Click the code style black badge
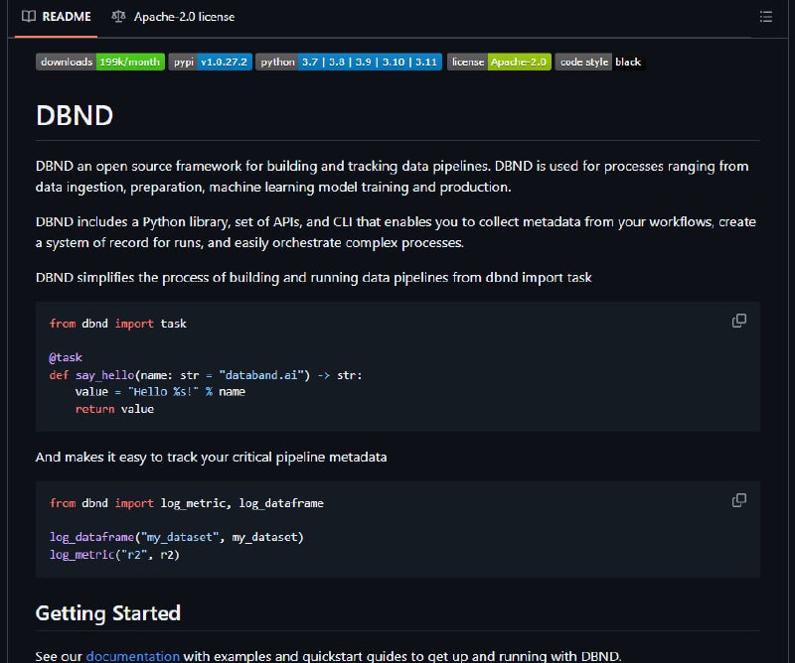The image size is (795, 663). 600,62
